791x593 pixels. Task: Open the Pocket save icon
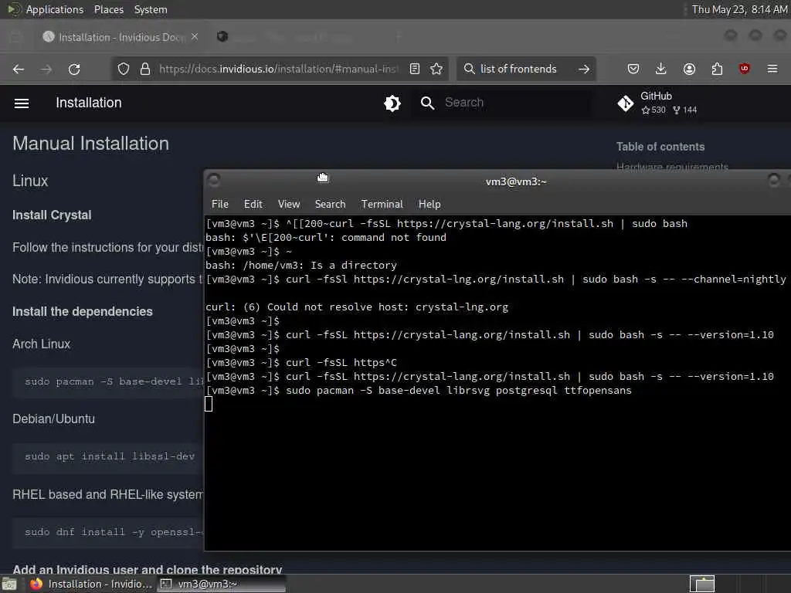[633, 69]
